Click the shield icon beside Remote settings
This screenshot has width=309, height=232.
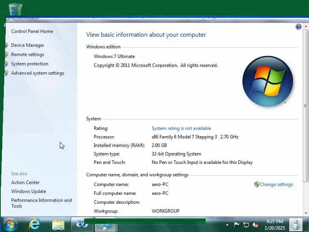point(6,55)
